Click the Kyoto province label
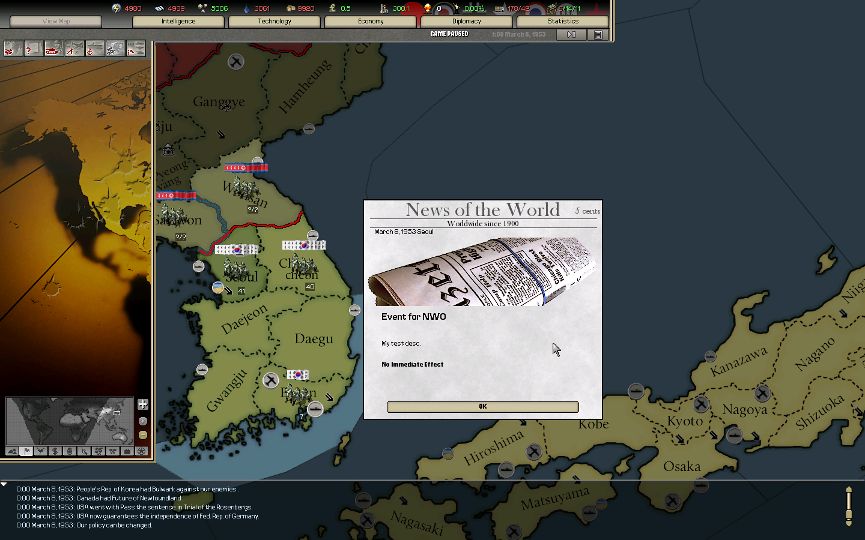Image resolution: width=865 pixels, height=540 pixels. [685, 421]
